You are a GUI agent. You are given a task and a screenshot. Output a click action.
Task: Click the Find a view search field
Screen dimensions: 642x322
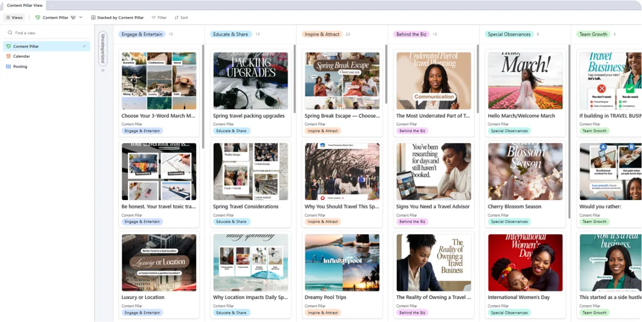pos(47,33)
